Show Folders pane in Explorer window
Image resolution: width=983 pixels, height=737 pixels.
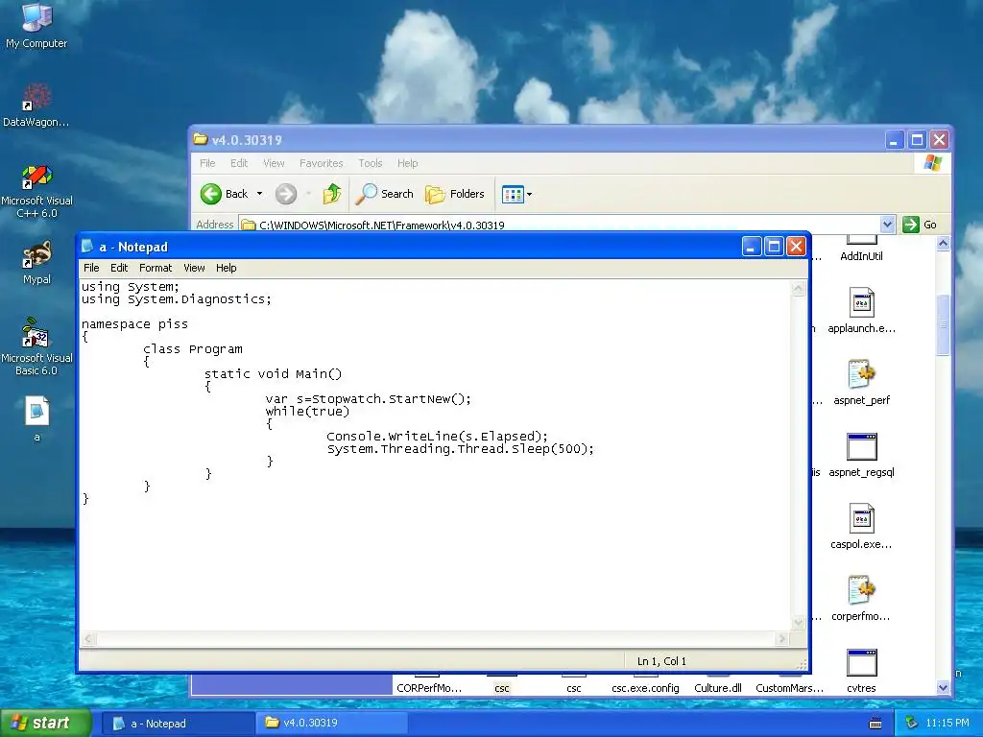454,194
